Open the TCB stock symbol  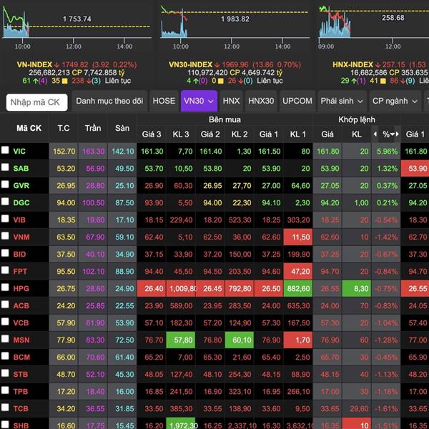(21, 409)
